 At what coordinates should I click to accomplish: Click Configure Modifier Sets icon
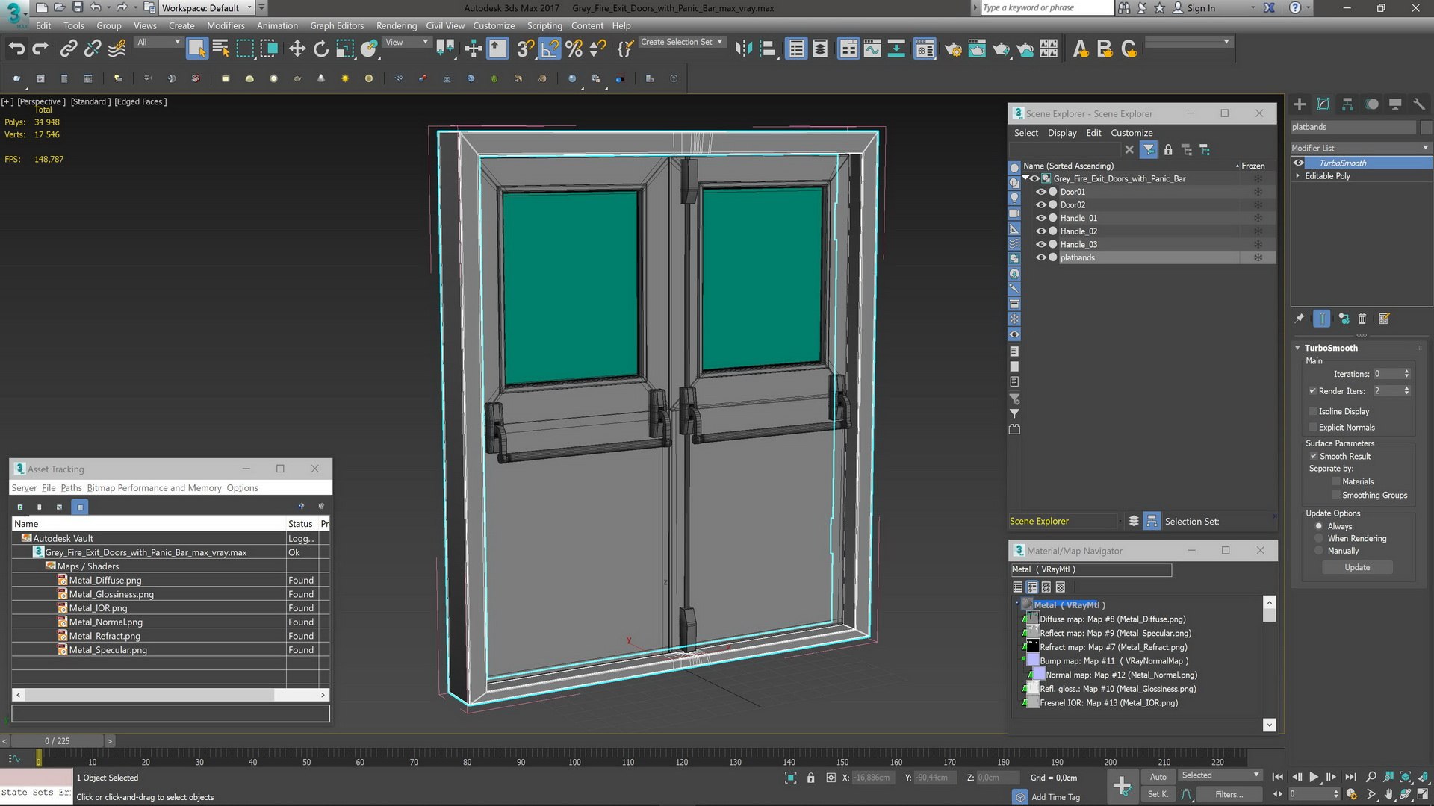[1384, 319]
